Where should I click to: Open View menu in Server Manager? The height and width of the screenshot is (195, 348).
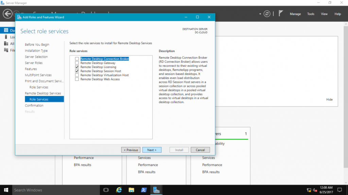pos(324,14)
